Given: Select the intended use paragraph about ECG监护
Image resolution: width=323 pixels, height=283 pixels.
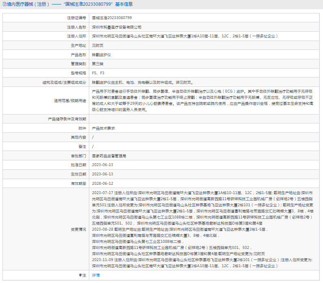Looking at the screenshot, I should pos(202,101).
